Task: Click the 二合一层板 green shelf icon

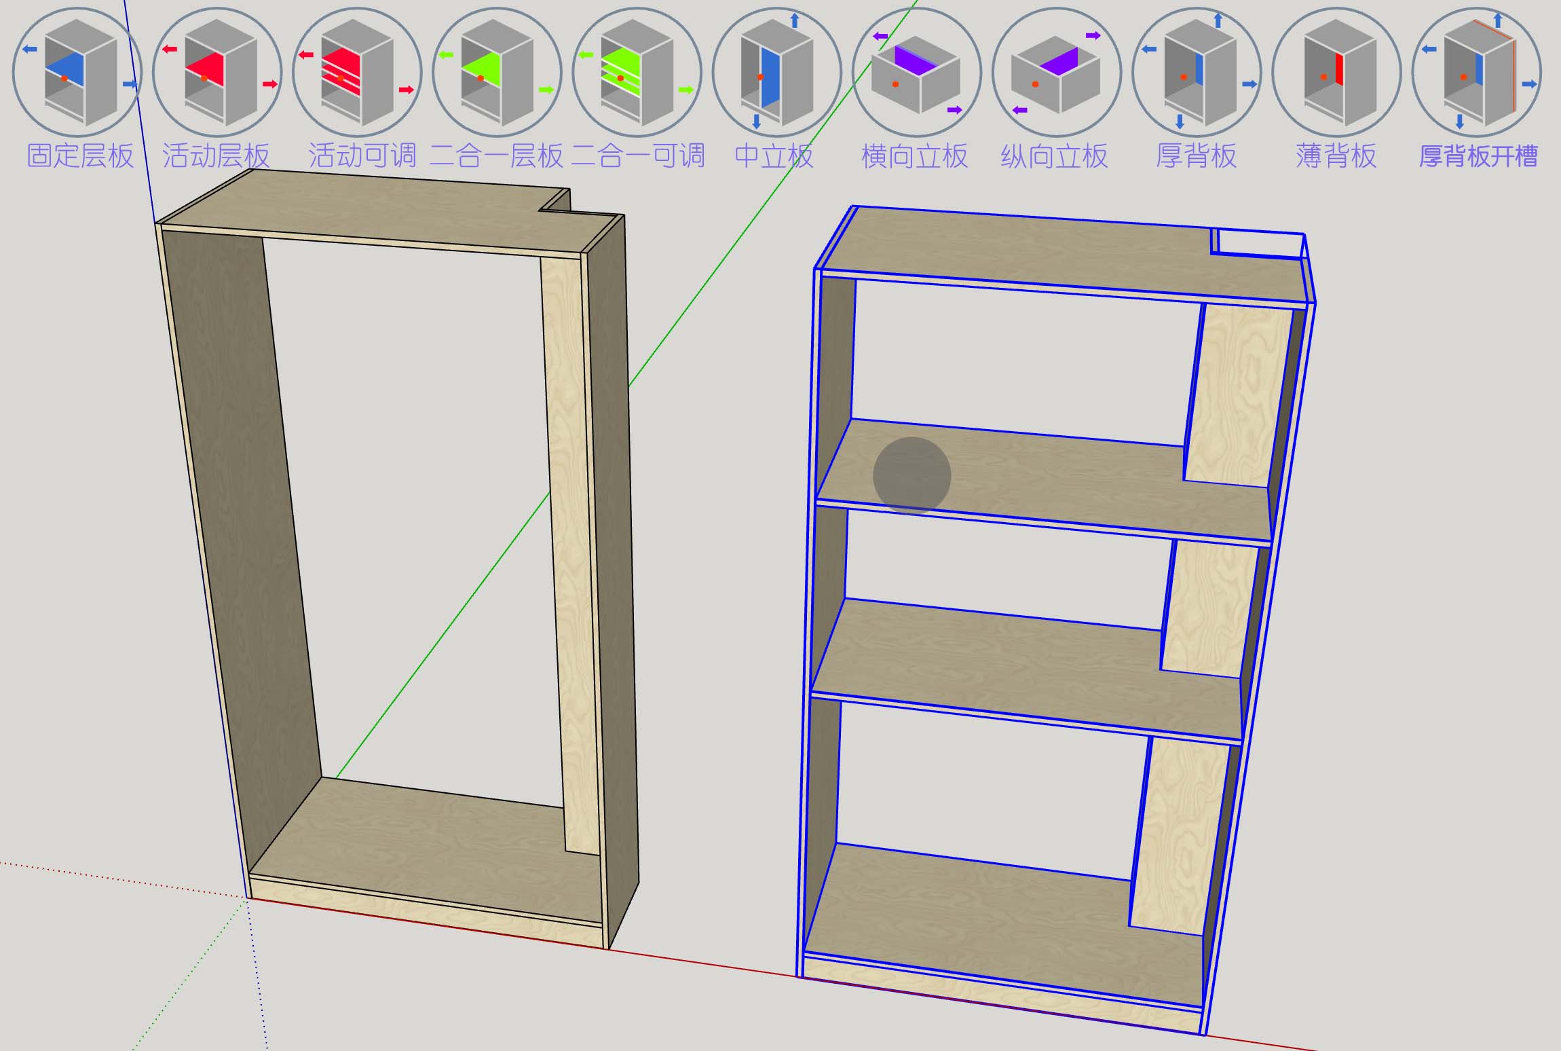Action: tap(497, 71)
